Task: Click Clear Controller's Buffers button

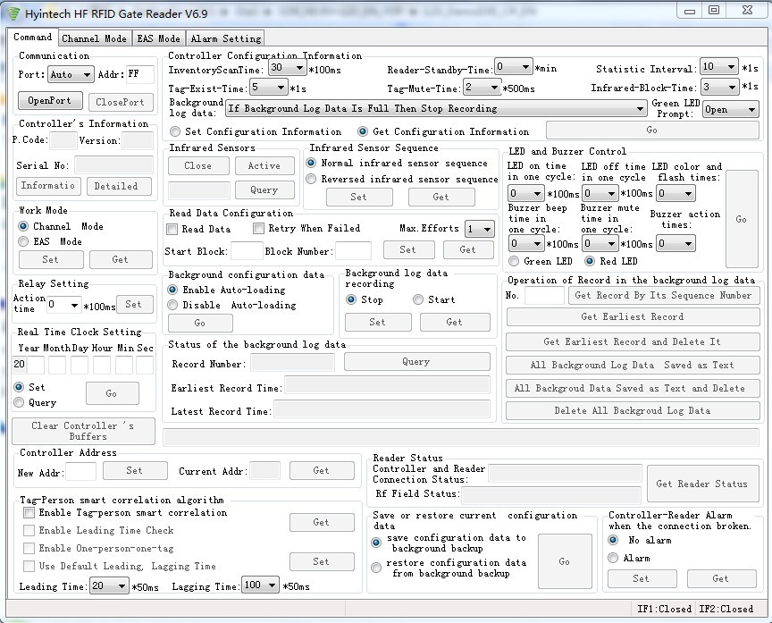Action: tap(84, 431)
